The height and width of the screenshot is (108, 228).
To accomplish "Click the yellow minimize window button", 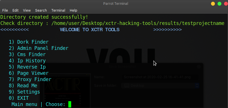I will point(213,4).
